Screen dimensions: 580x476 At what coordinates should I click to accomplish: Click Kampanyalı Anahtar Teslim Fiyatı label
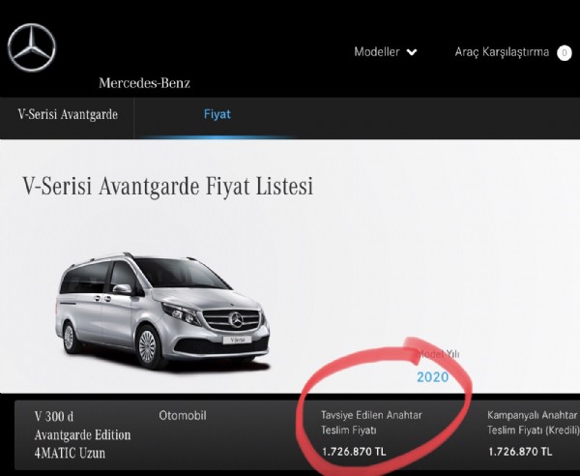pyautogui.click(x=533, y=423)
